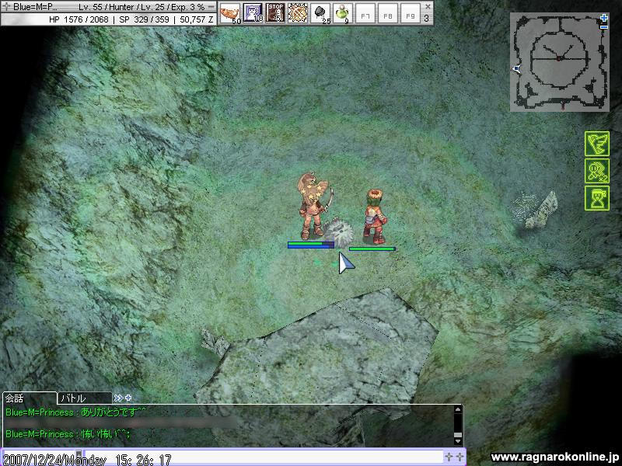Viewport: 622px width, 466px height.
Task: Activate the purple skill icon with count 10
Action: 252,13
